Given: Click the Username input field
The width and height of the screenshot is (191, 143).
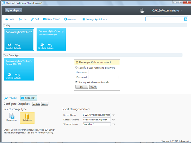Looking at the screenshot, I should pos(104,72).
